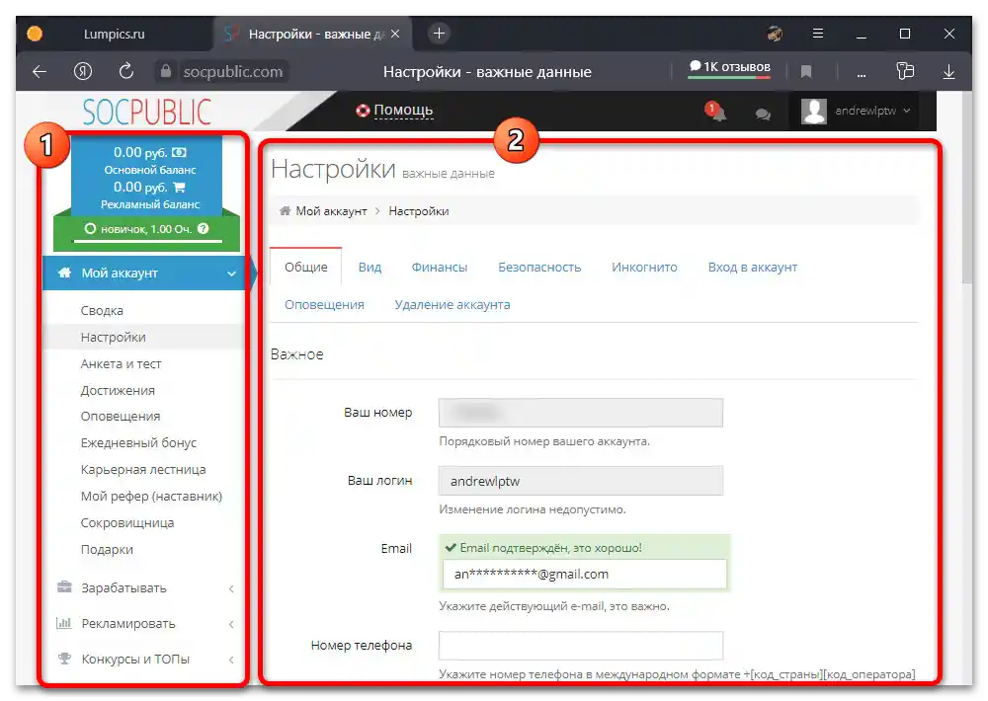Open Сводка in the sidebar
988x701 pixels.
click(102, 310)
